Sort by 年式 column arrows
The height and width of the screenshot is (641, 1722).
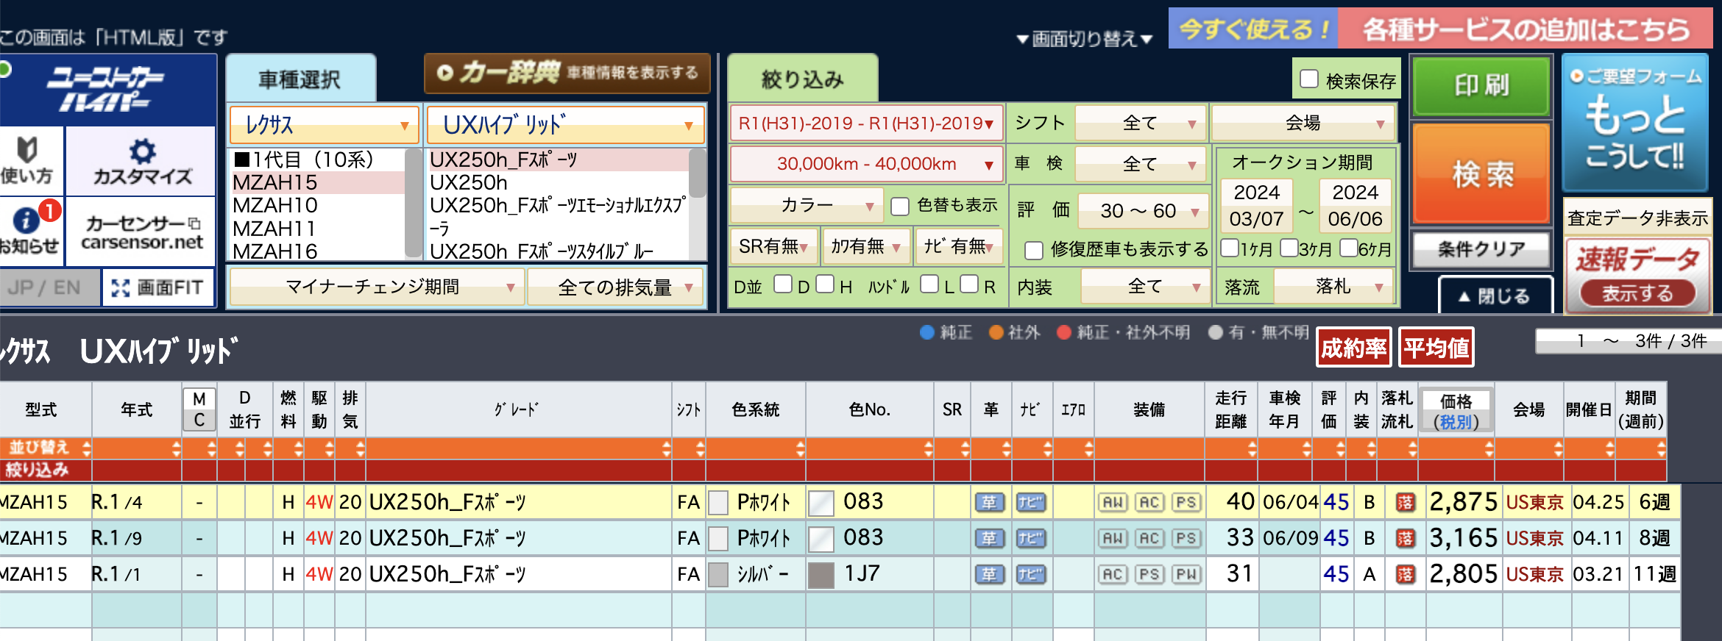[x=176, y=448]
